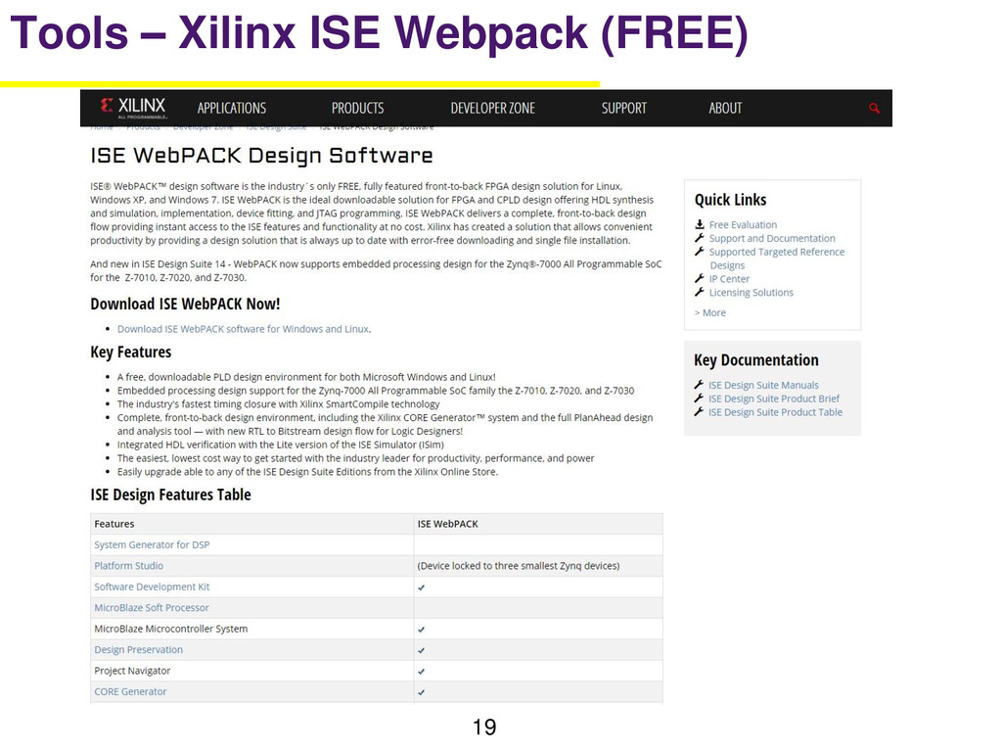Click wrench icon beside ISE Design Suite Manuals
Image resolution: width=1002 pixels, height=752 pixels.
(x=699, y=385)
